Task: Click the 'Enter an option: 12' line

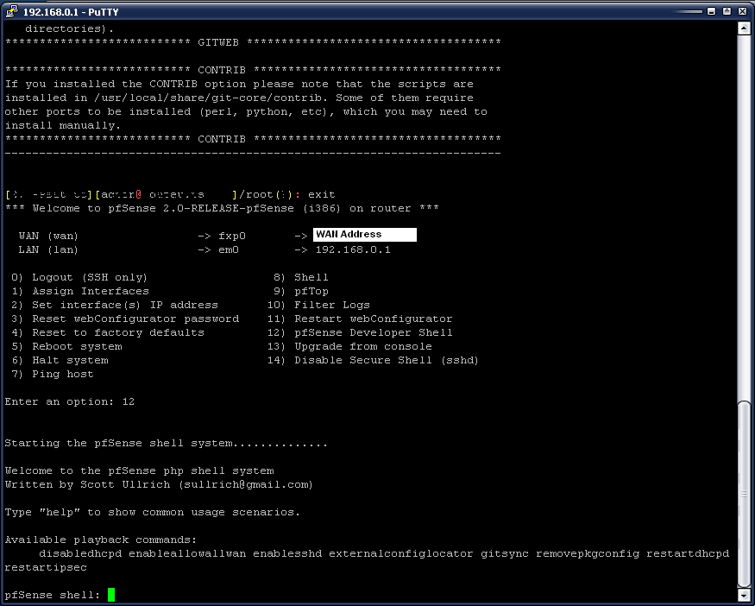Action: [x=70, y=401]
